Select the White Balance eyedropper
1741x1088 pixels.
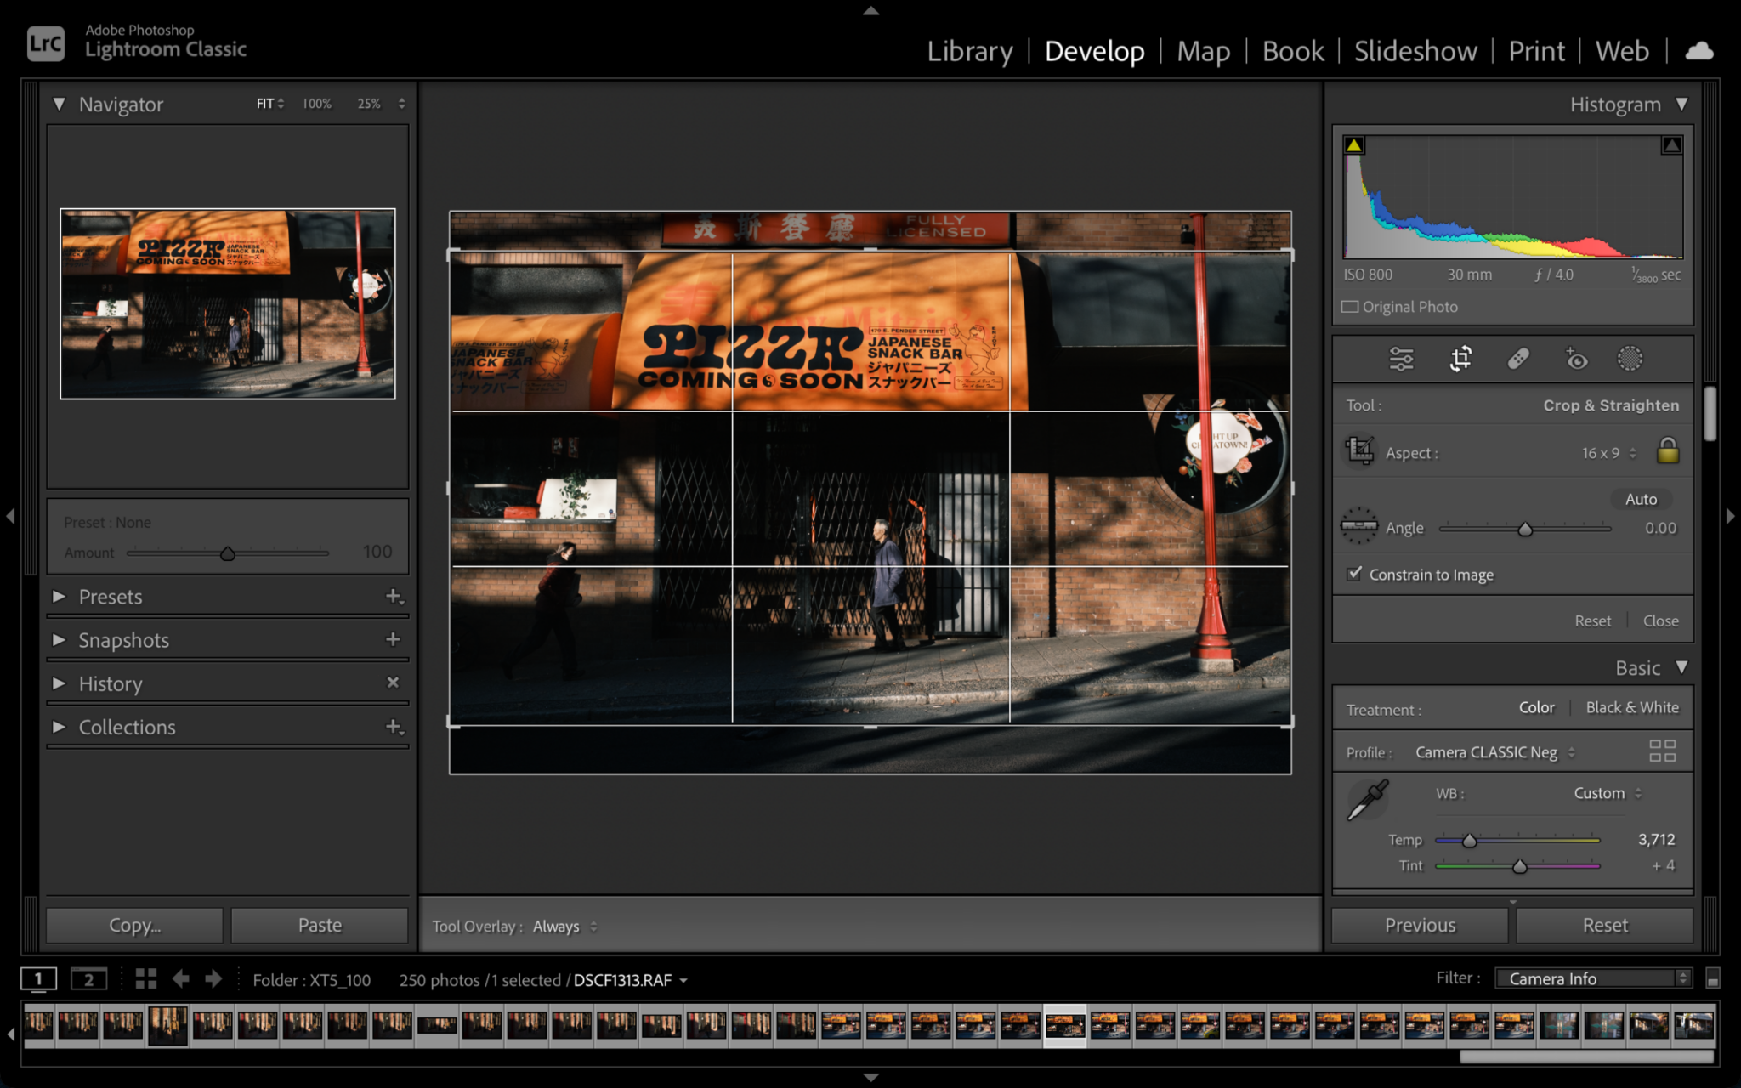coord(1367,799)
